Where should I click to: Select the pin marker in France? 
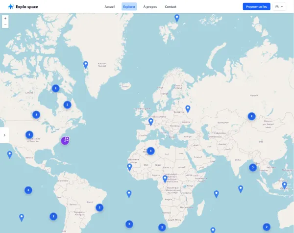coord(151,122)
